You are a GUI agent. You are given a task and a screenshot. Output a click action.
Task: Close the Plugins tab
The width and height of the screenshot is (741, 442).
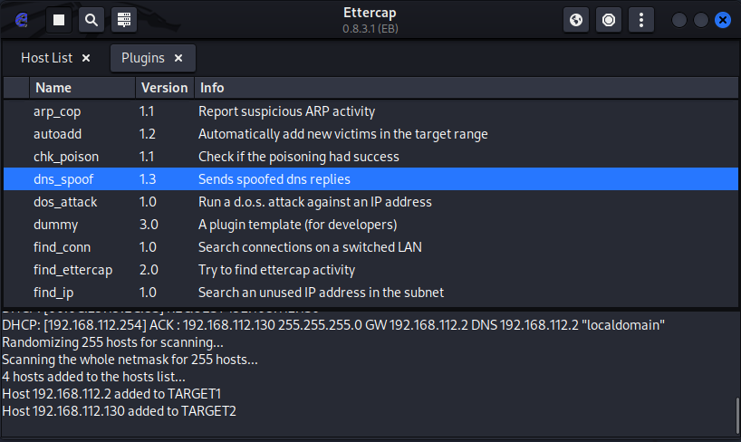(x=178, y=58)
